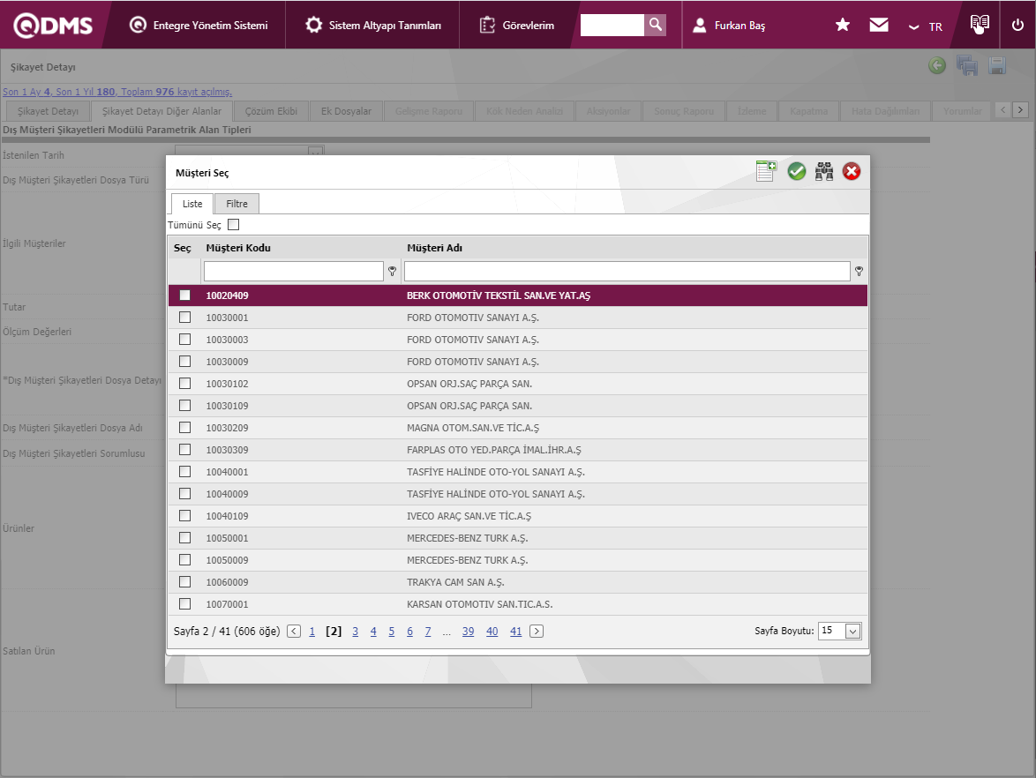The width and height of the screenshot is (1036, 778).
Task: Select checkbox for MERCEDES-BENZ row 10050001
Action: tap(185, 538)
